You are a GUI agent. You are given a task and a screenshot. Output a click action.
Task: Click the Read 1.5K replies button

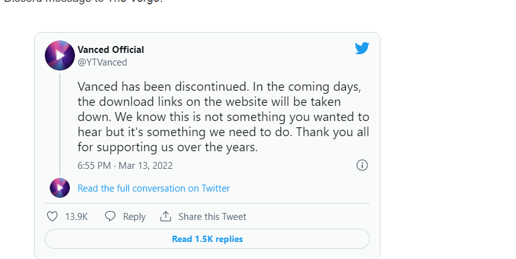[207, 239]
